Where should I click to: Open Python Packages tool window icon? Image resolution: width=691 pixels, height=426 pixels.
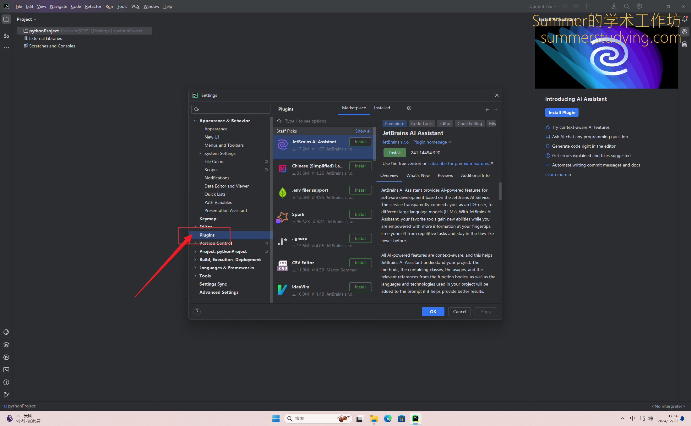[x=6, y=345]
